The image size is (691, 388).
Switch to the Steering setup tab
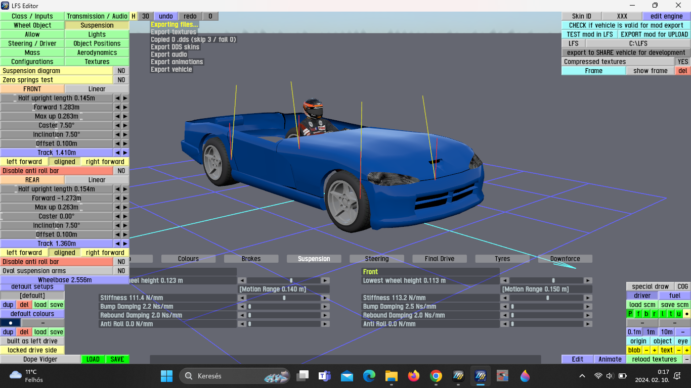(377, 259)
